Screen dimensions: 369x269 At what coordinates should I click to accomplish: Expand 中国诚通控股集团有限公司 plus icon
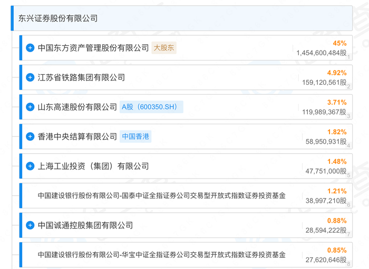pyautogui.click(x=31, y=225)
